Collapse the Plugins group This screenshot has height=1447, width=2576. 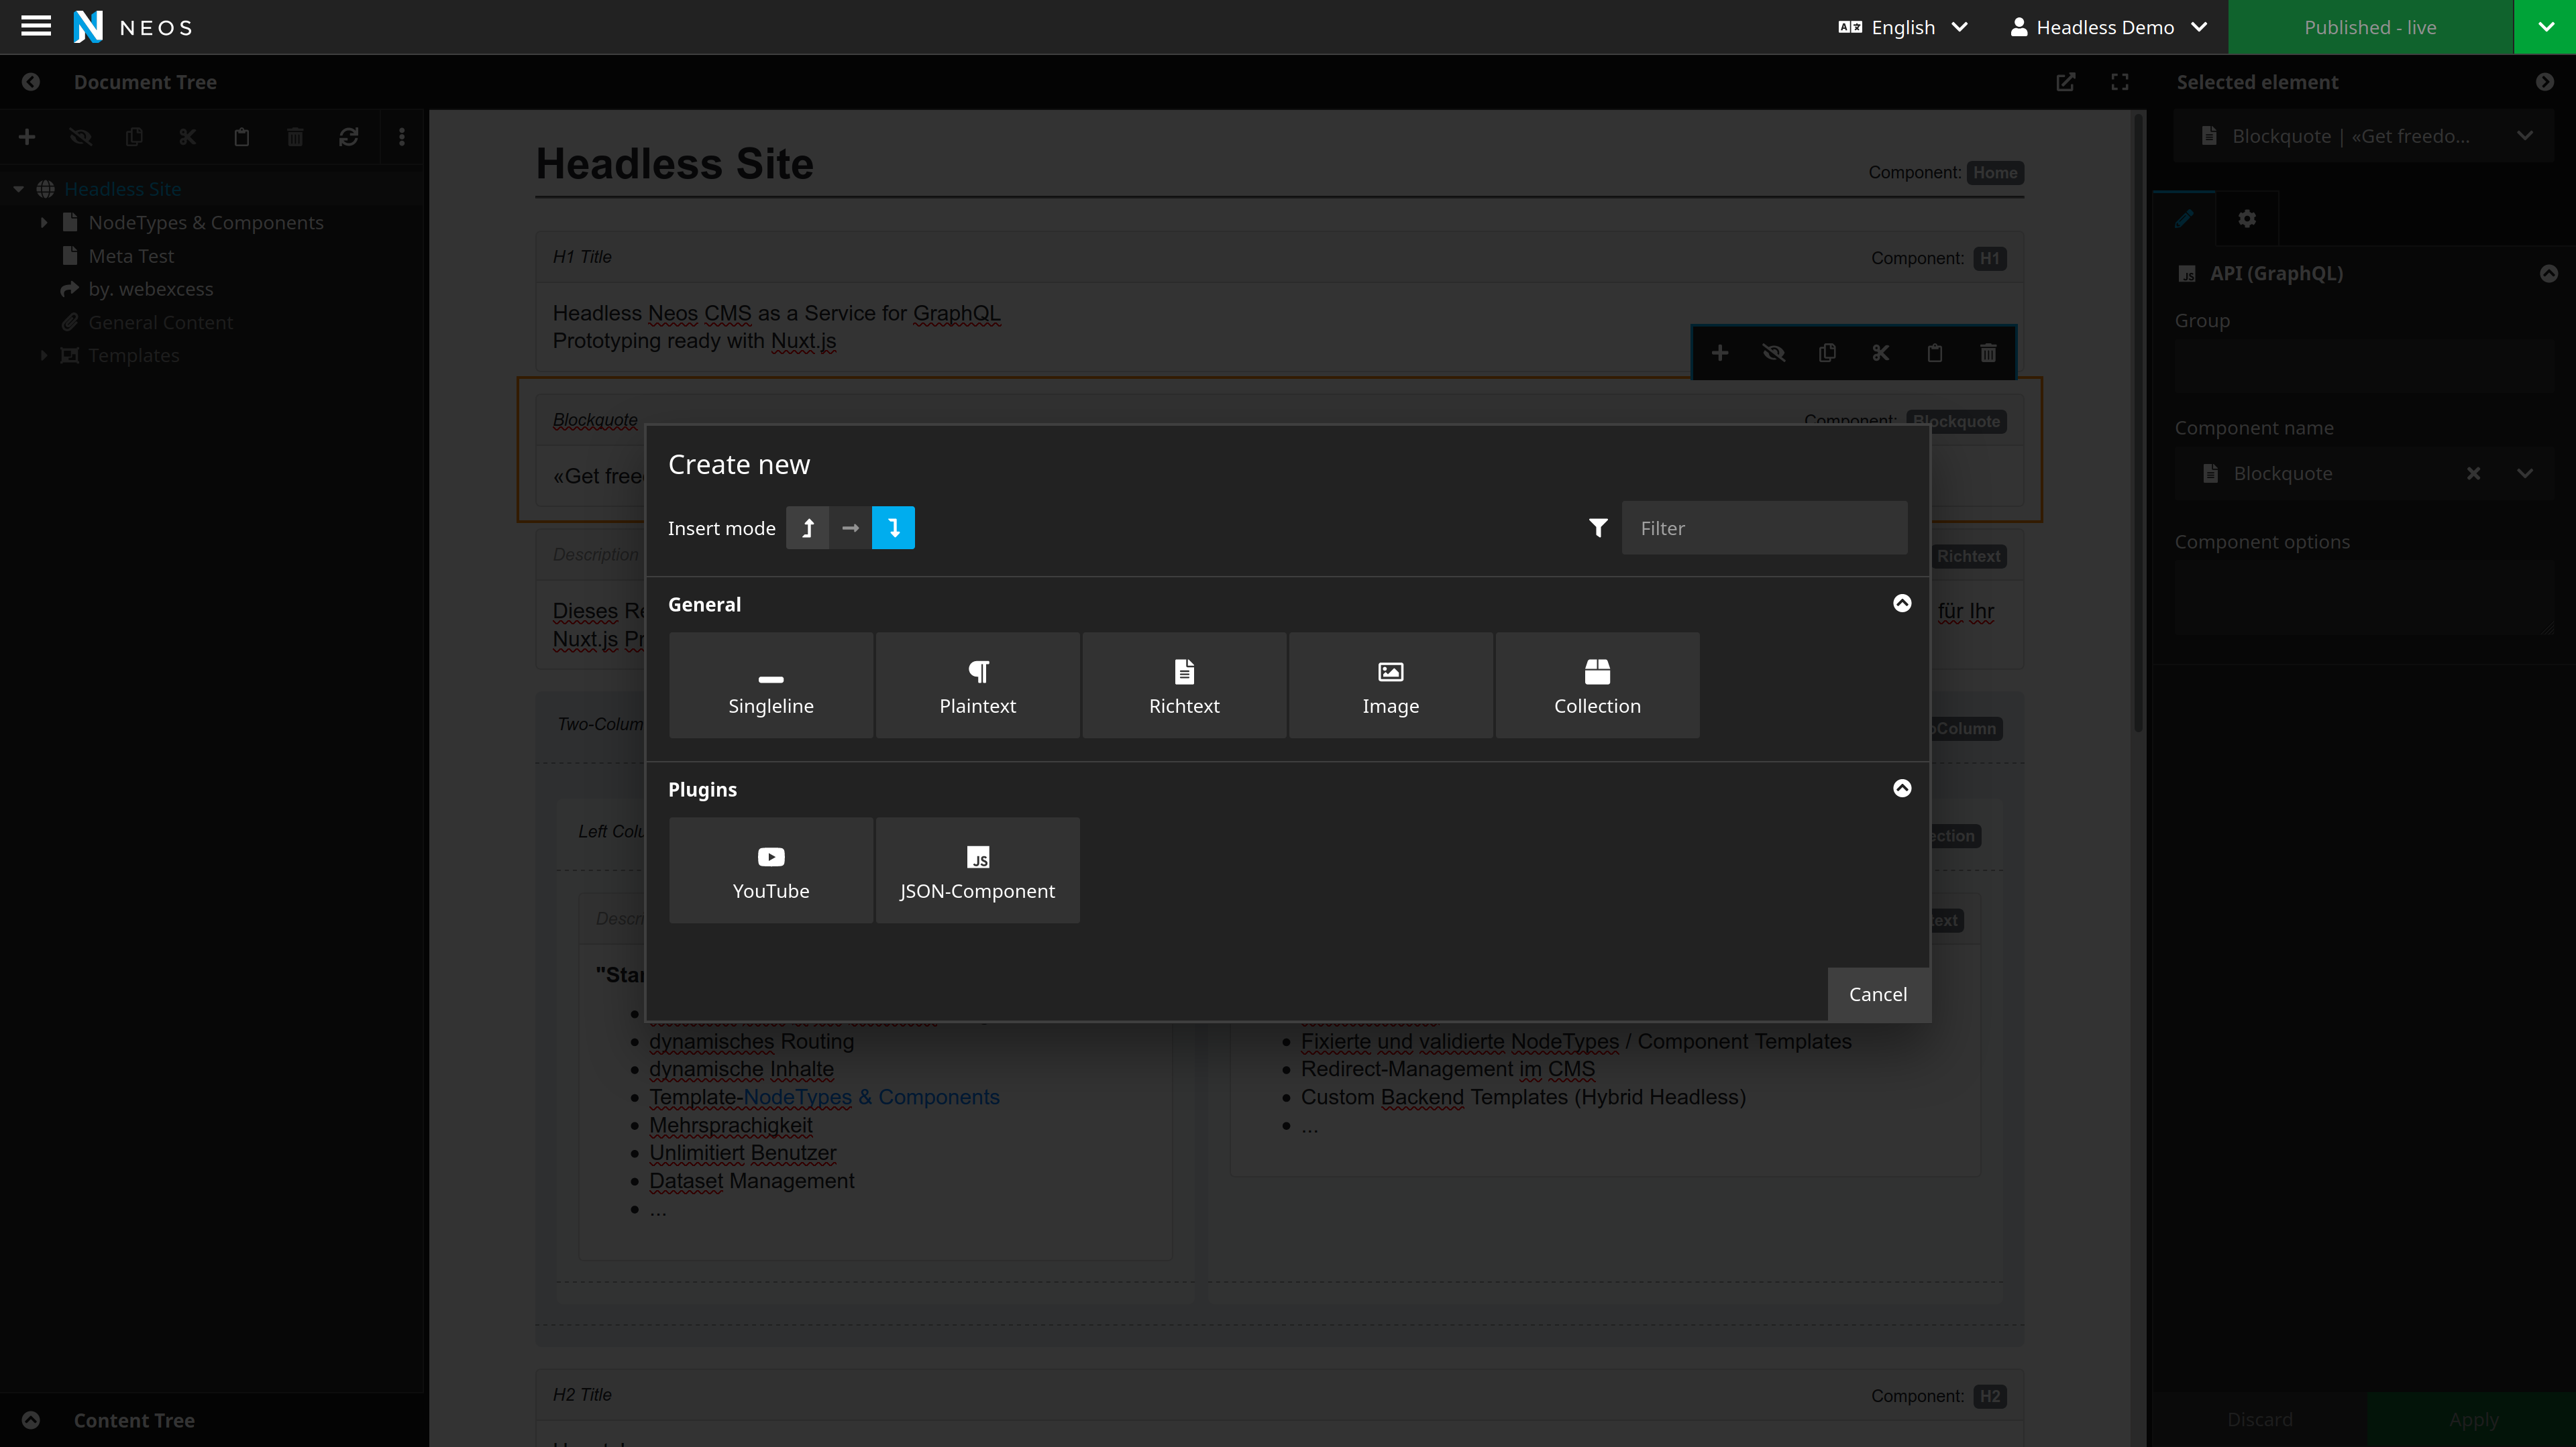tap(1902, 789)
